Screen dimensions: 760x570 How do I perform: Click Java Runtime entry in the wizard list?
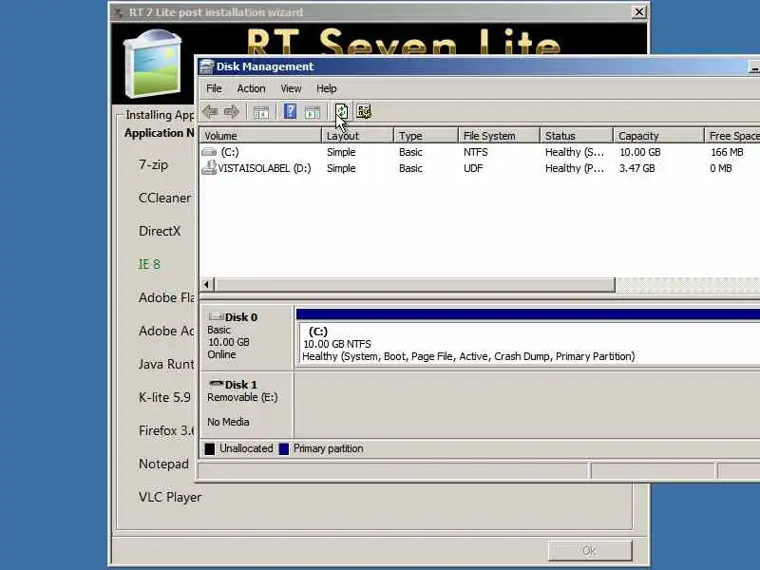coord(166,365)
